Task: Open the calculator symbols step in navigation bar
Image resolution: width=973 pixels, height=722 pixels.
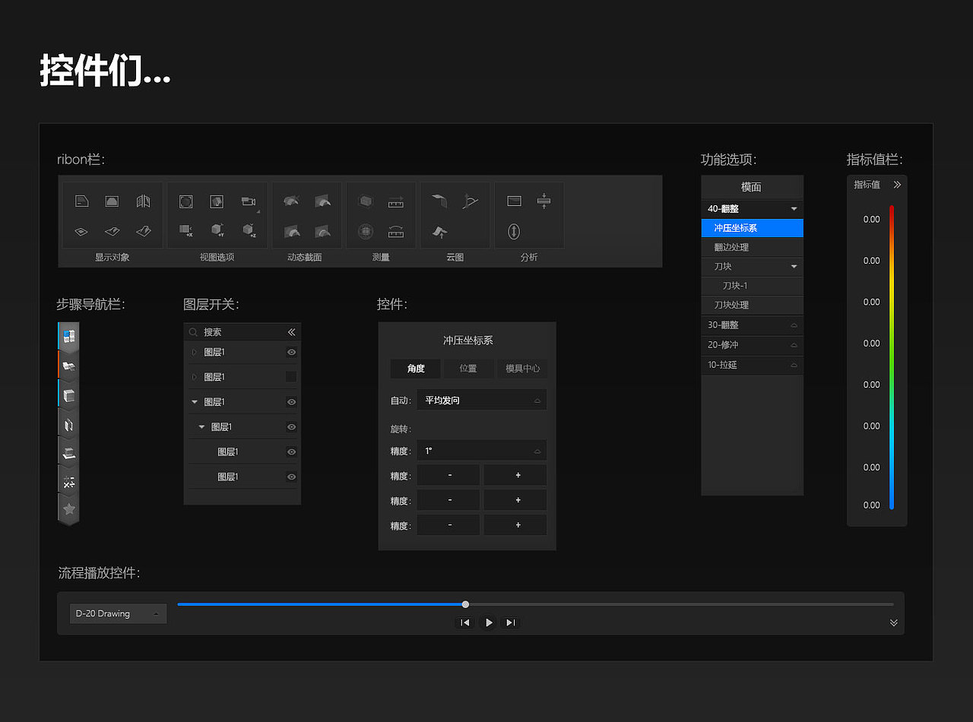Action: 68,481
